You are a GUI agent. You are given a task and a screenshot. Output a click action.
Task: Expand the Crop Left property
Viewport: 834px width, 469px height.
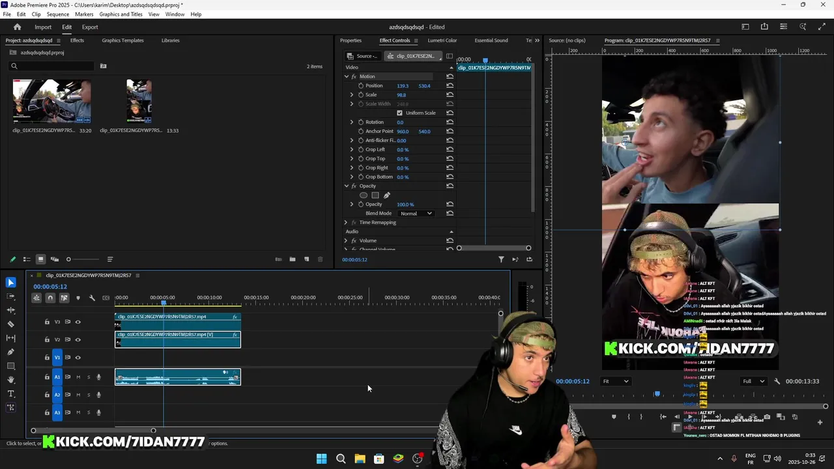click(352, 149)
